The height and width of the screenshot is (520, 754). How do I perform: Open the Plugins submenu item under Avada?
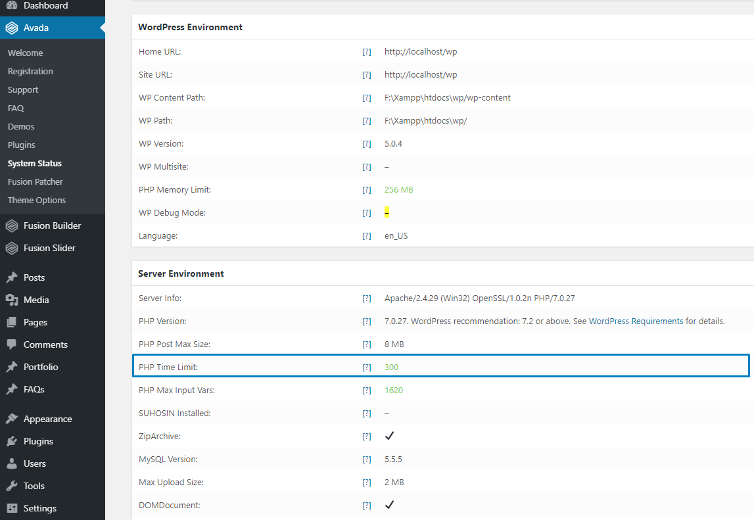(22, 145)
